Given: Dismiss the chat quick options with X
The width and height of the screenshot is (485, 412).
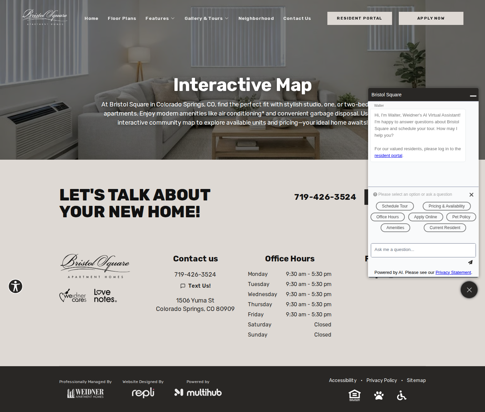Looking at the screenshot, I should (472, 195).
